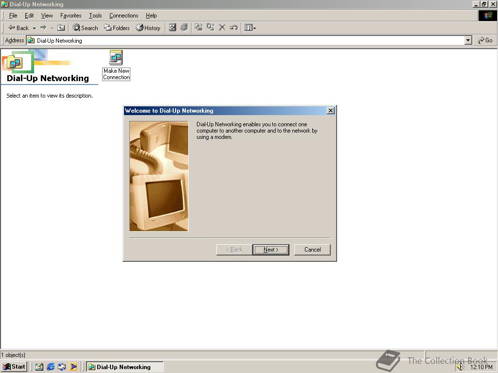This screenshot has width=498, height=373.
Task: Open the Tools menu
Action: point(95,16)
